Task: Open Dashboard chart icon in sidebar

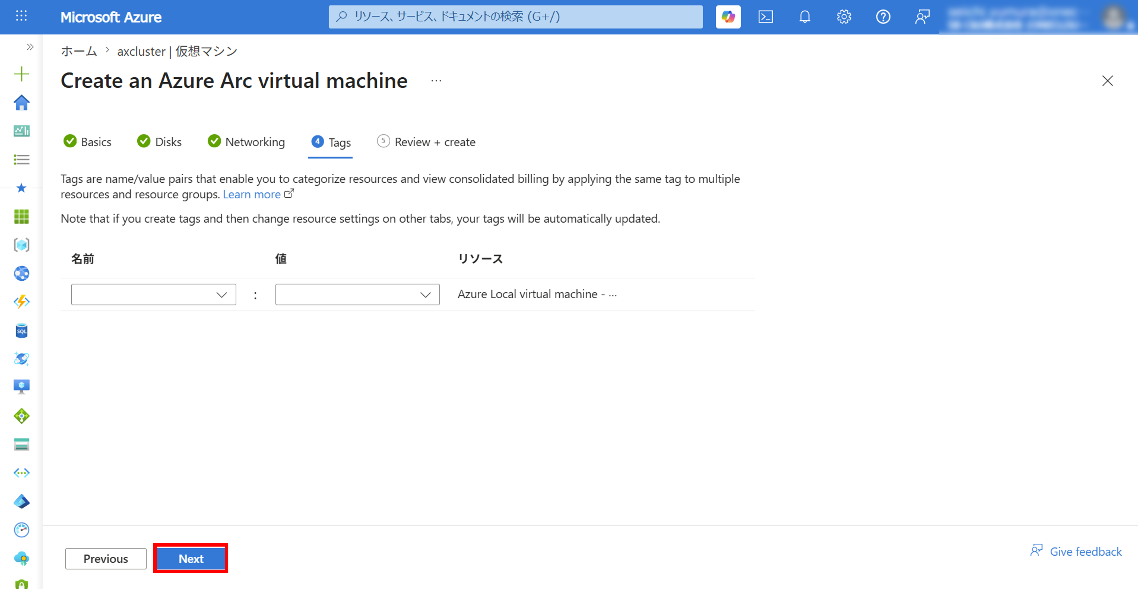Action: tap(21, 131)
